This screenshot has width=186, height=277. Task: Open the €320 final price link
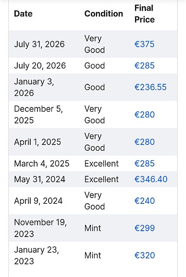(145, 255)
